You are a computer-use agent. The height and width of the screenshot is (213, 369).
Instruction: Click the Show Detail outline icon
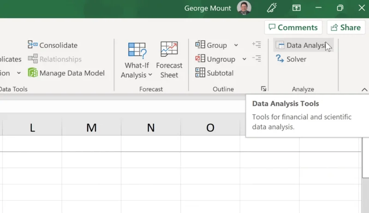(x=256, y=44)
